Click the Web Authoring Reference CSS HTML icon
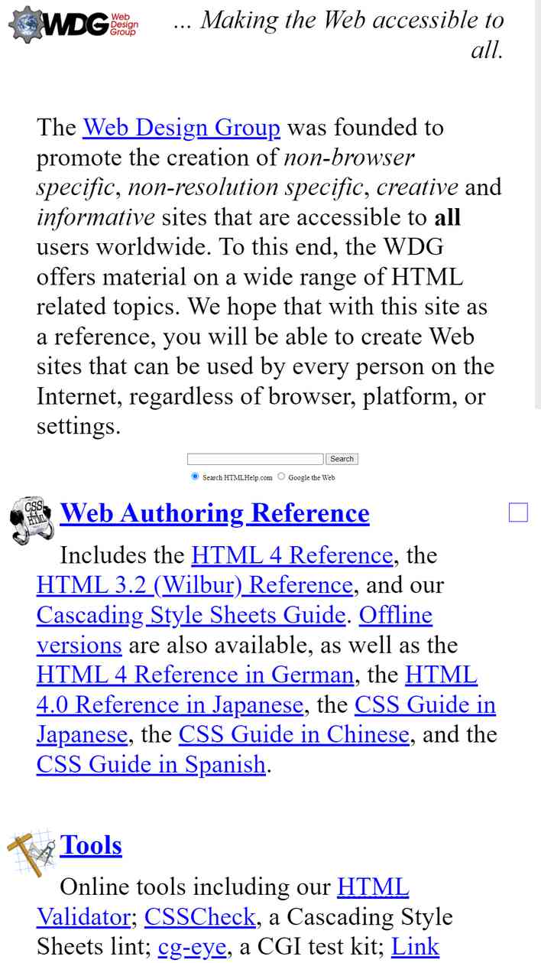Viewport: 541px width, 963px height. click(x=31, y=520)
